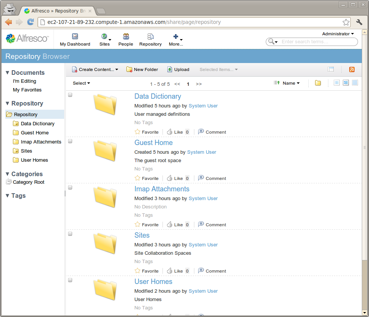The width and height of the screenshot is (369, 317).
Task: Toggle the hide folders panel icon
Action: (x=331, y=69)
